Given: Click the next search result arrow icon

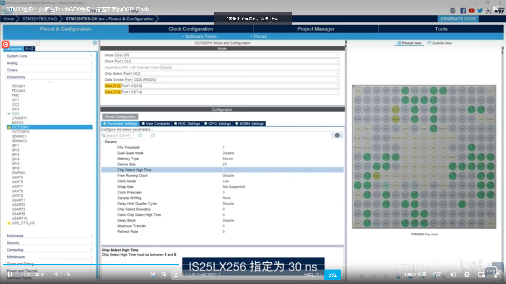Looking at the screenshot, I should point(153,135).
